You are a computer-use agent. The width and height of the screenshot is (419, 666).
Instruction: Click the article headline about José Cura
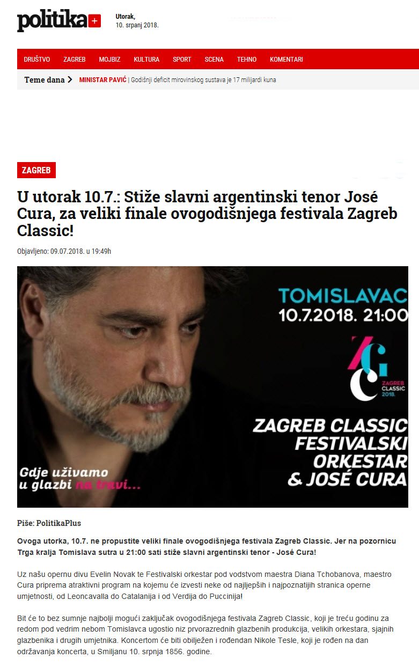[x=208, y=215]
